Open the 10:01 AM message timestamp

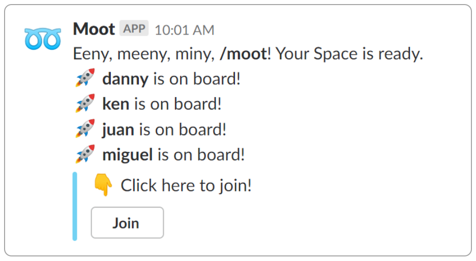pyautogui.click(x=184, y=30)
